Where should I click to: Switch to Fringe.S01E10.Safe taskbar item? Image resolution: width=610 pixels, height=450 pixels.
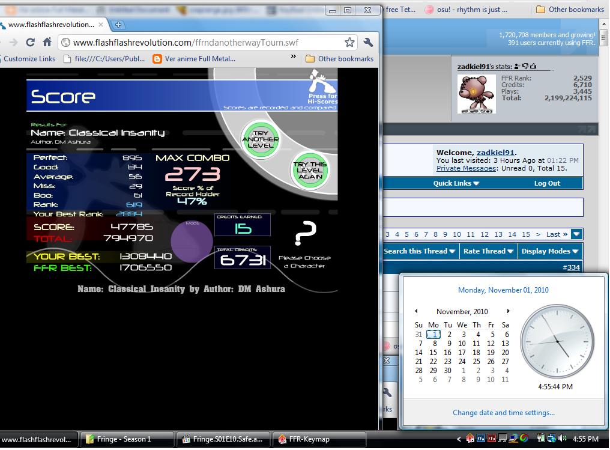point(224,439)
